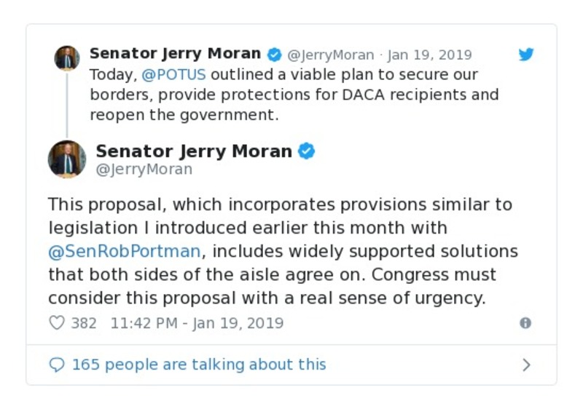This screenshot has width=583, height=409.
Task: Click the speech bubble conversation icon
Action: (57, 365)
